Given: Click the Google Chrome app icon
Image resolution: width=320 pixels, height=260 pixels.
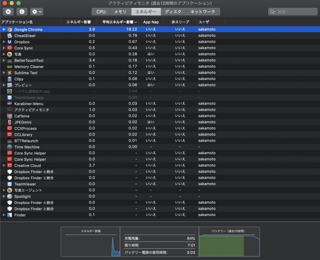Looking at the screenshot, I should point(10,29).
